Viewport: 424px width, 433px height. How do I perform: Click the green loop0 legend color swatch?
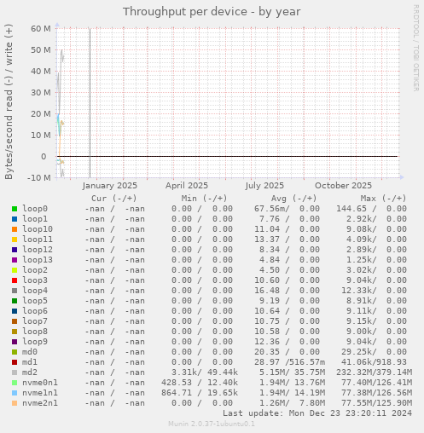pos(15,209)
